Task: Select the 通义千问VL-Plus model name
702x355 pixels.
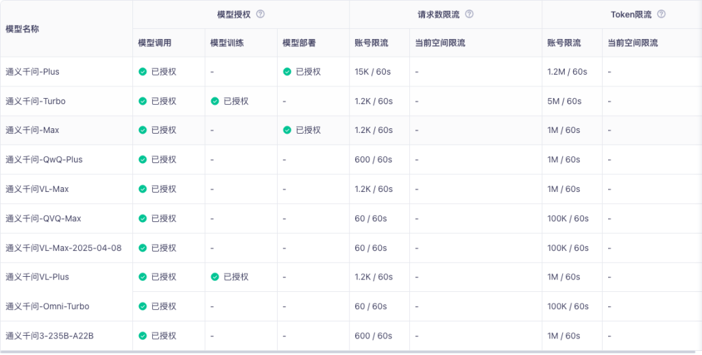Action: (37, 277)
